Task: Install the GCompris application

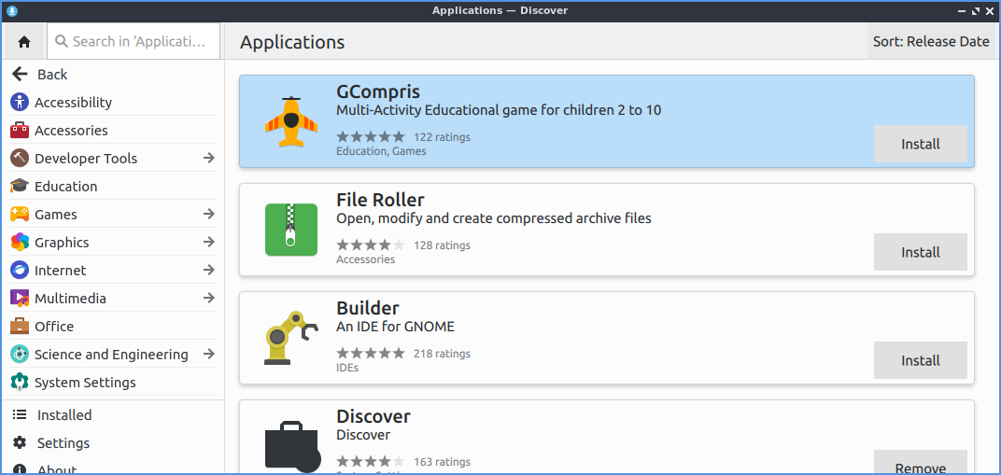Action: click(x=920, y=145)
